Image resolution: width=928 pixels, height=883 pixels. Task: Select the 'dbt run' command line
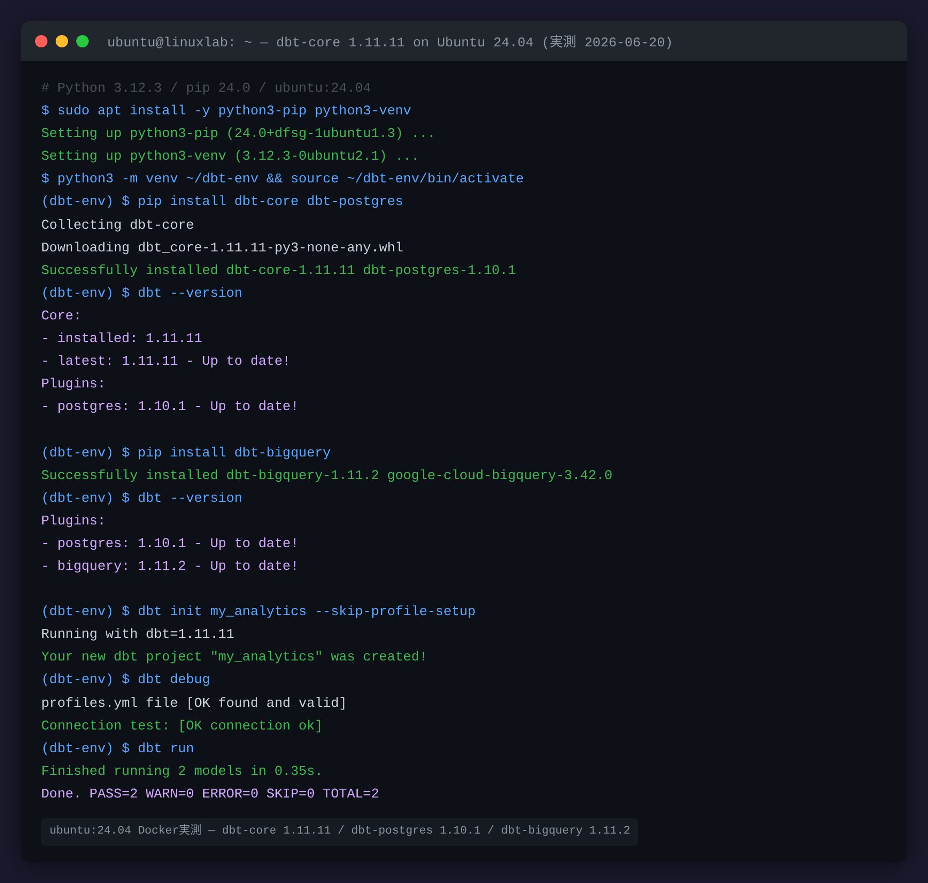[118, 748]
